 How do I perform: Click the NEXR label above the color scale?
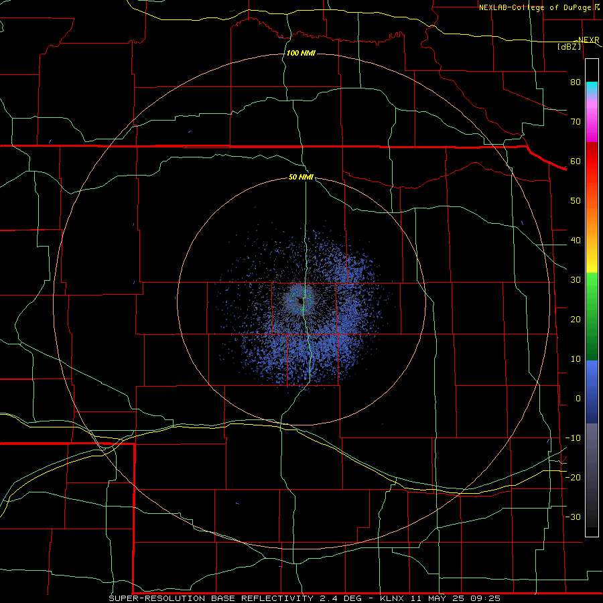click(588, 40)
